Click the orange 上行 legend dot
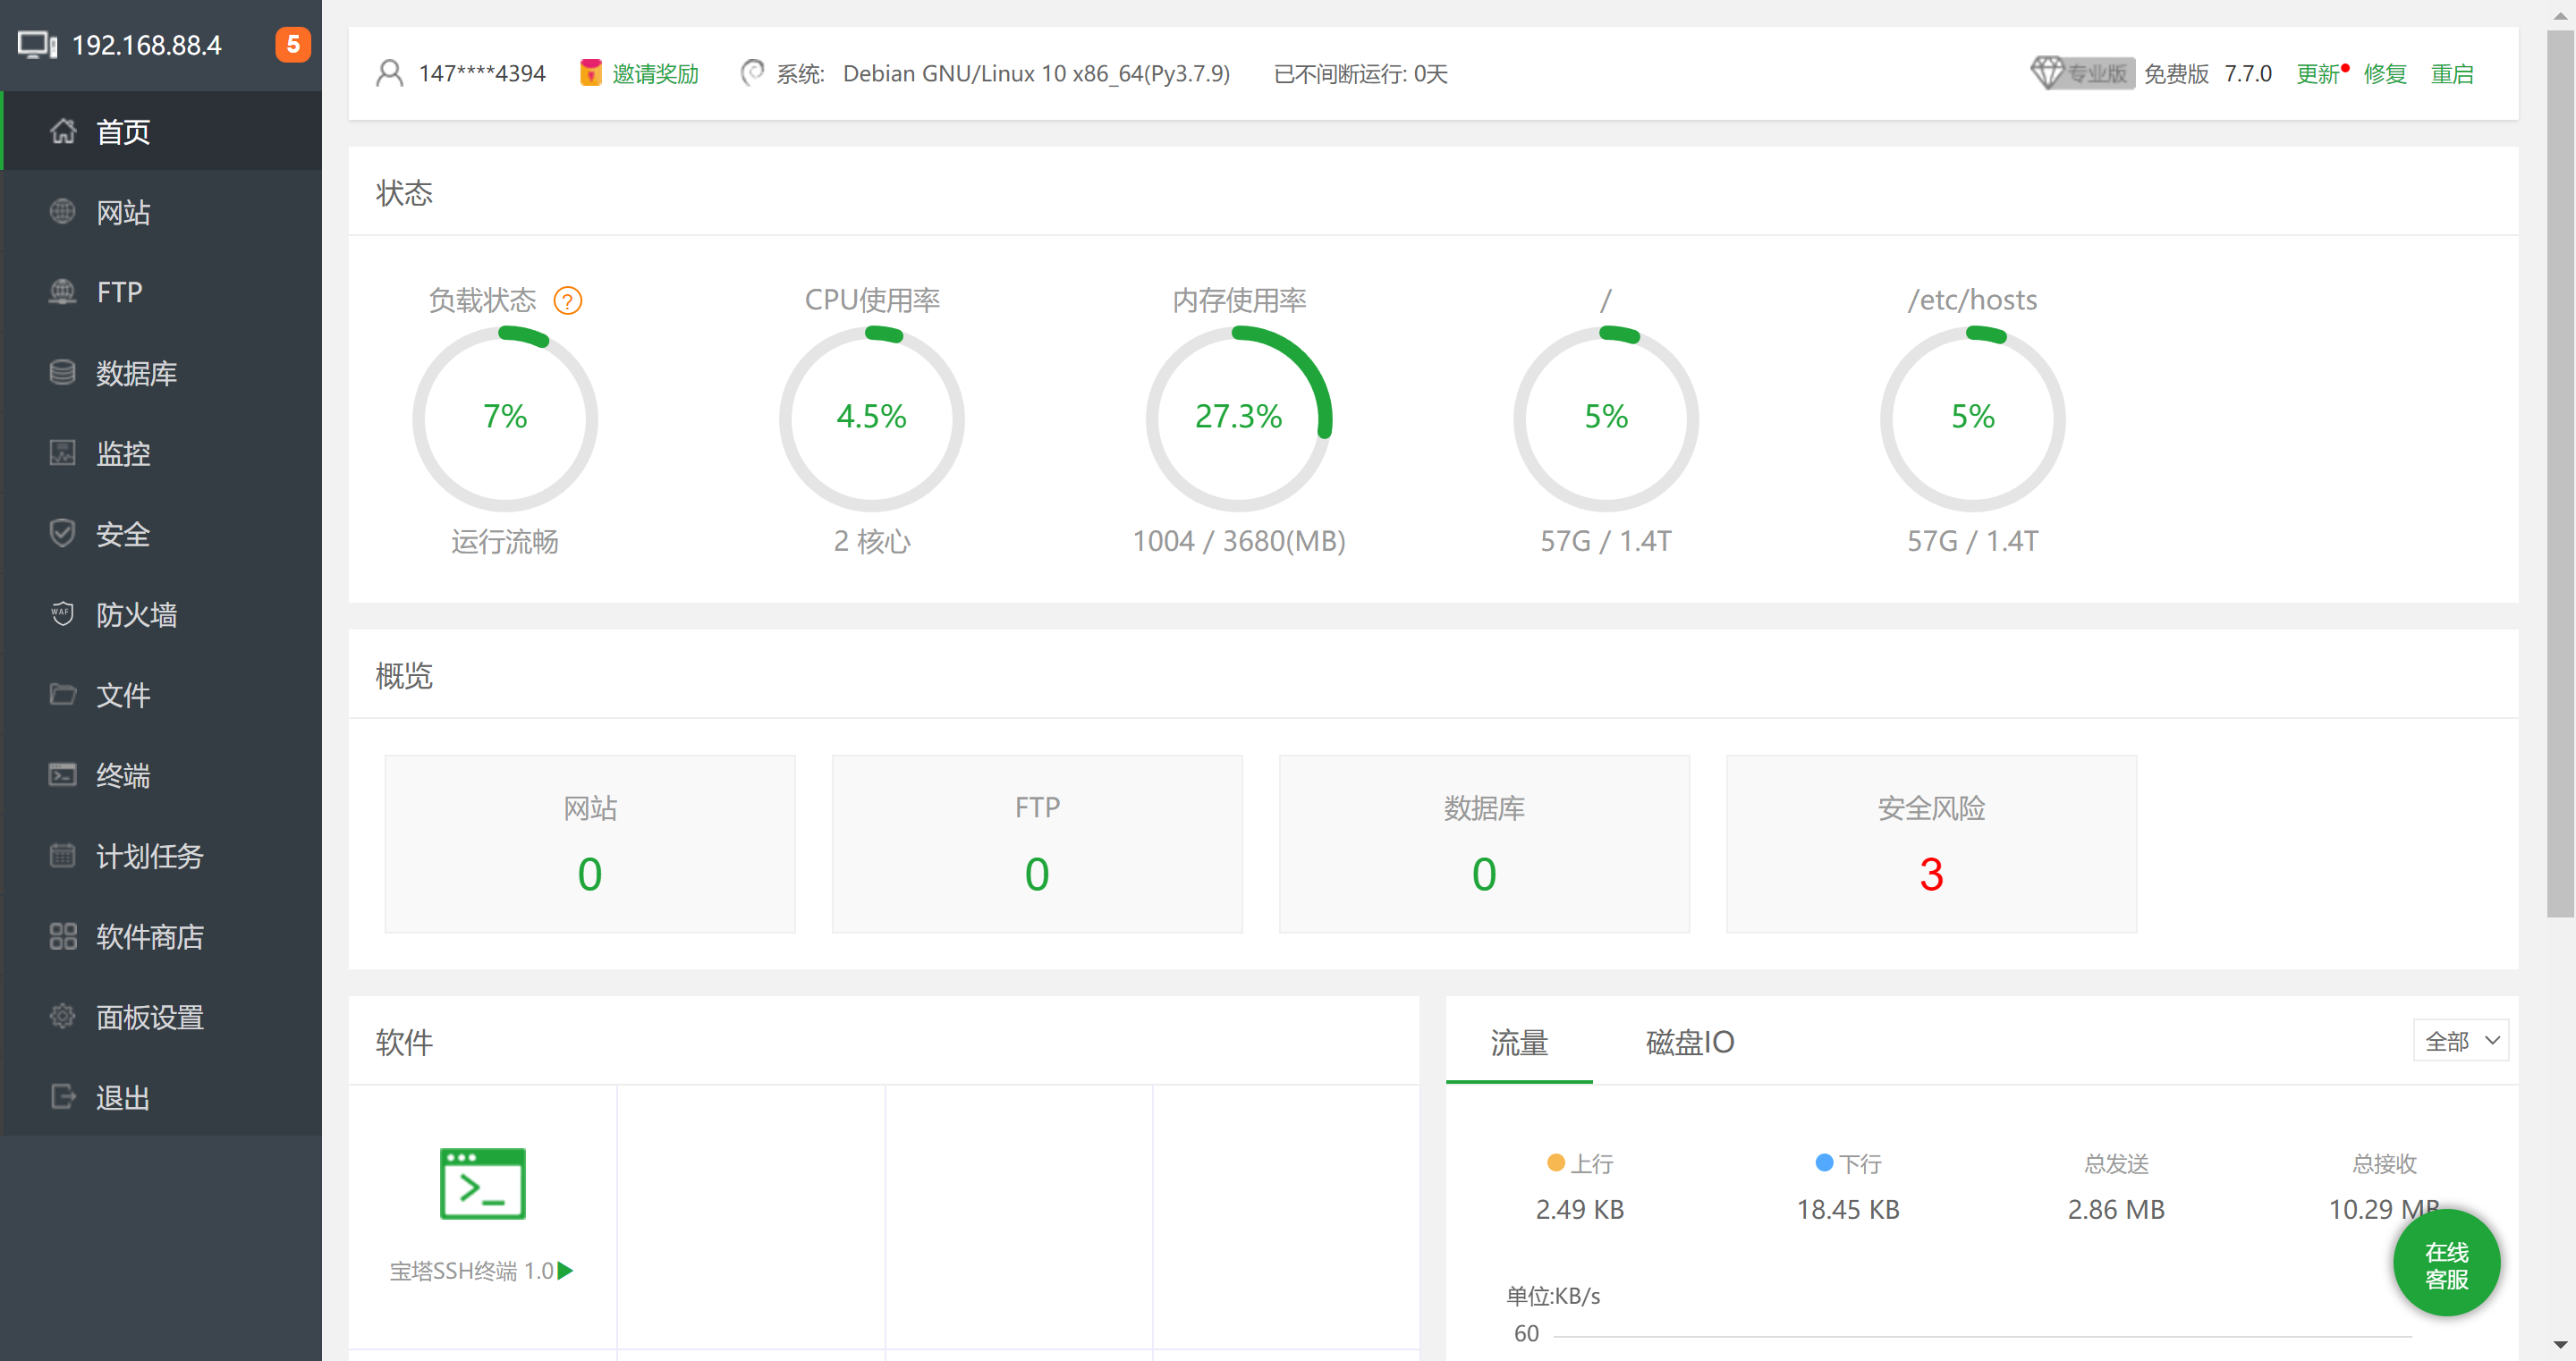The width and height of the screenshot is (2576, 1361). tap(1556, 1162)
